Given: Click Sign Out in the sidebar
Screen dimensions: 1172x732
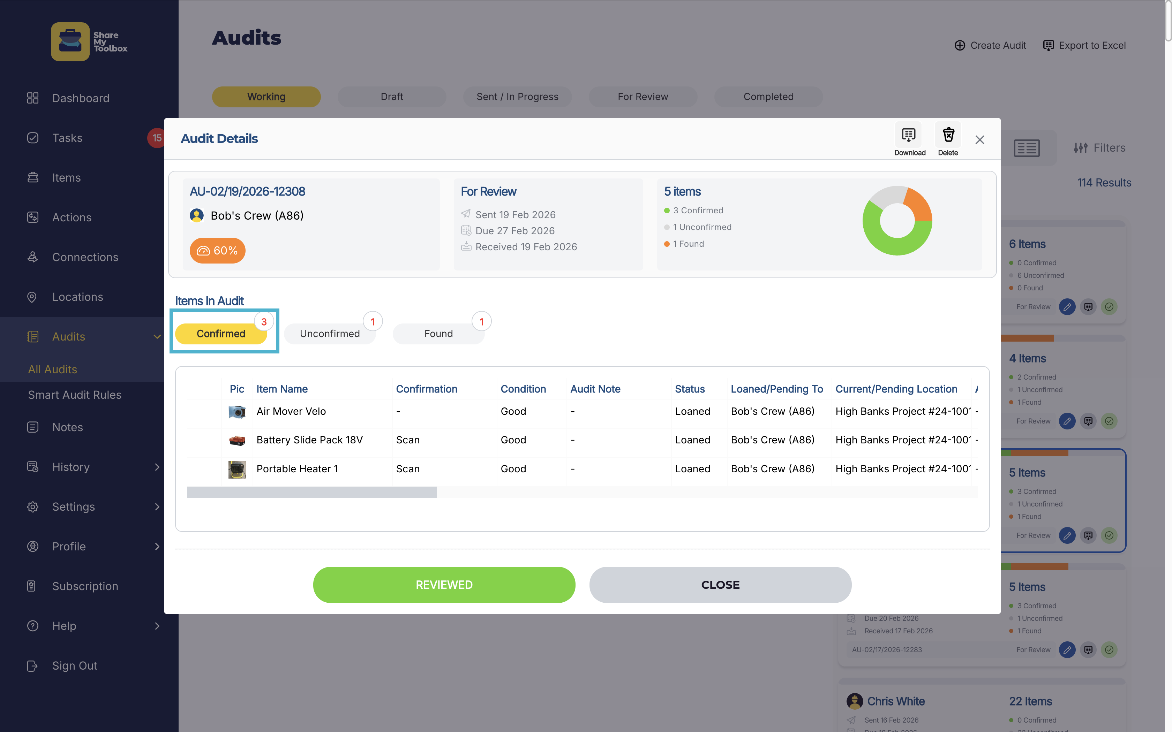Looking at the screenshot, I should click(x=75, y=666).
